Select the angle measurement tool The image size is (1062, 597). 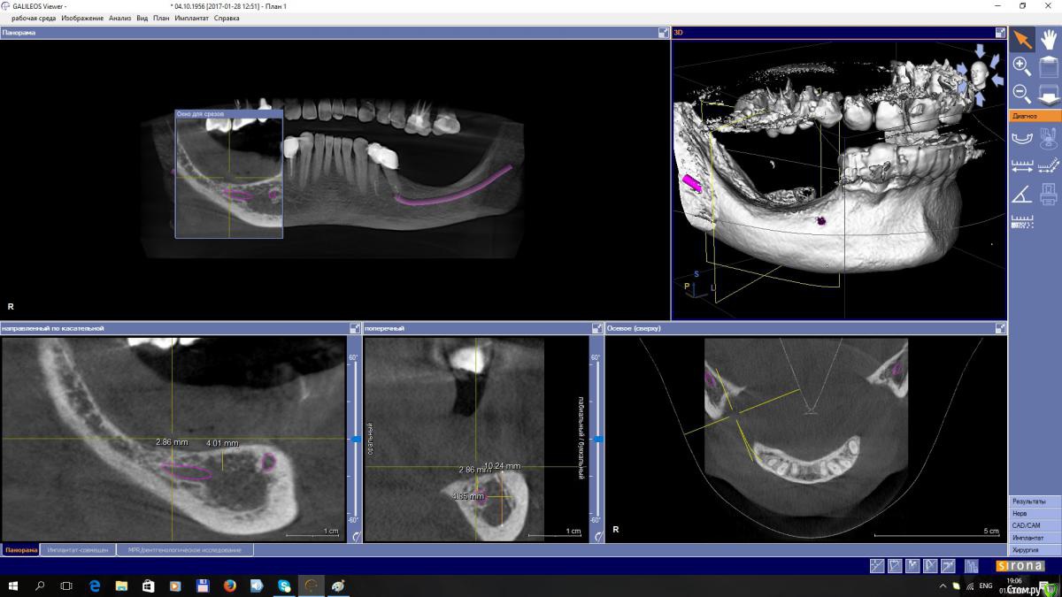coord(1021,194)
